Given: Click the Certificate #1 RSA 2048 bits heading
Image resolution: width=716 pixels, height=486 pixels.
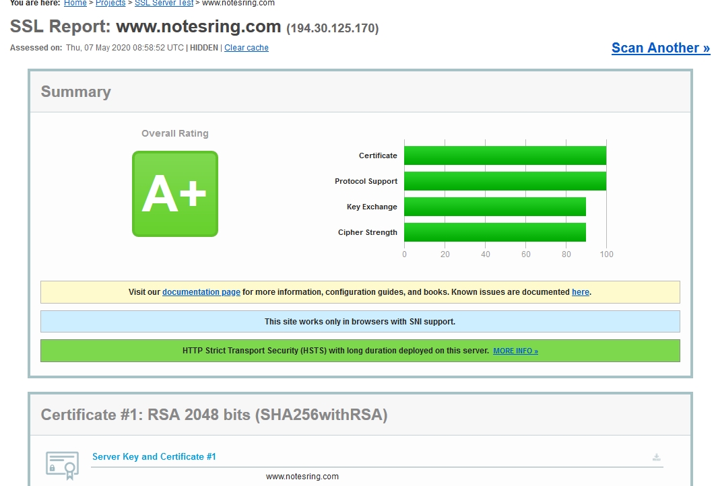Looking at the screenshot, I should (x=214, y=415).
